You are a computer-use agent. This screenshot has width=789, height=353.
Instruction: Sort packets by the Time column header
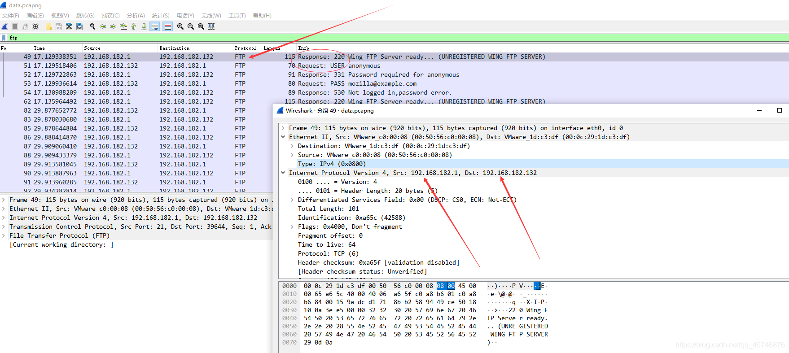pos(57,48)
